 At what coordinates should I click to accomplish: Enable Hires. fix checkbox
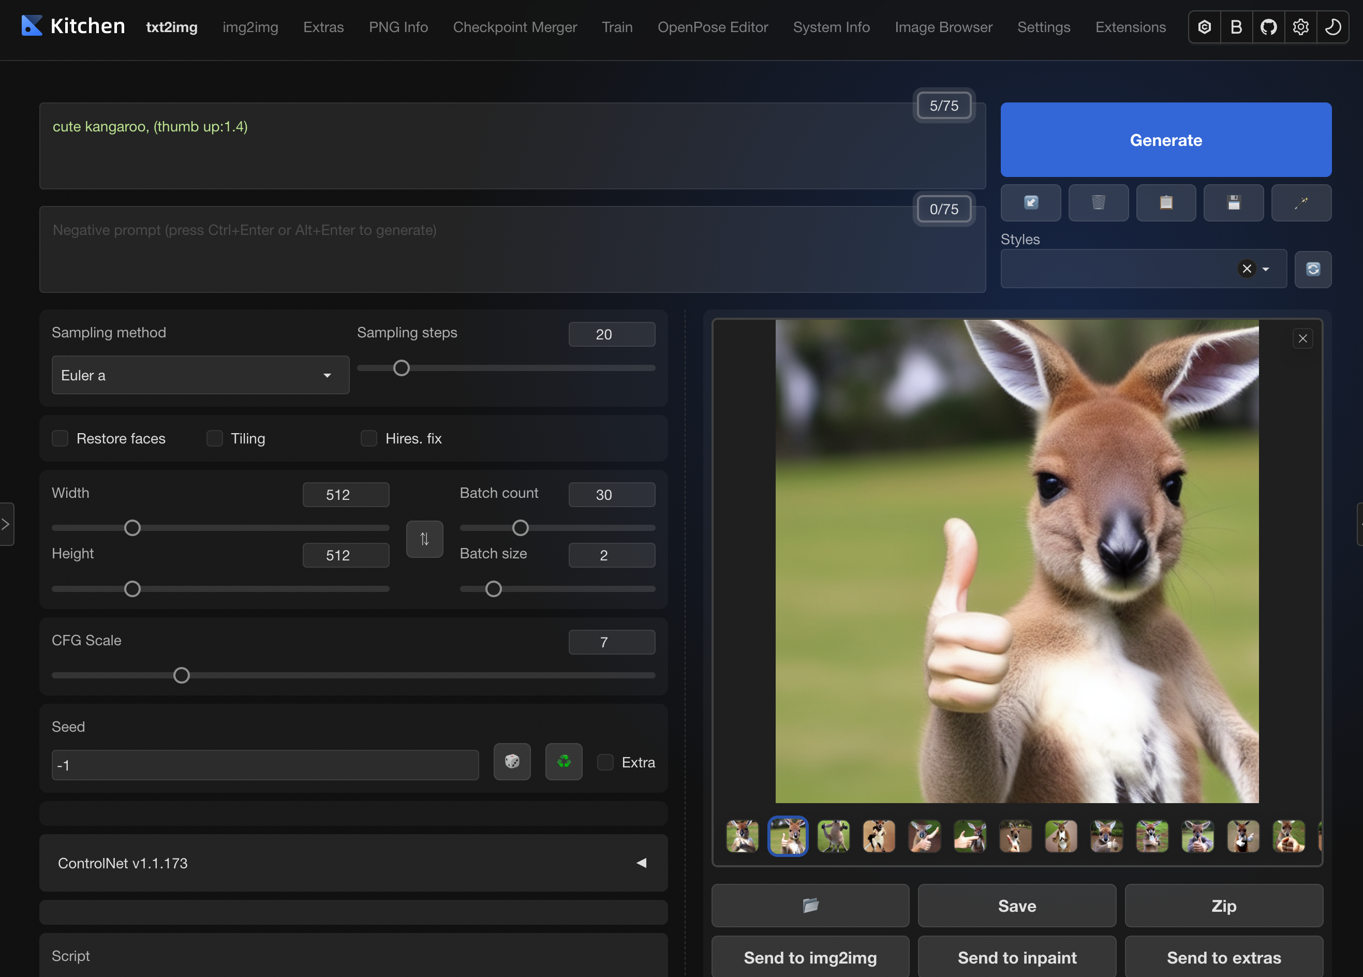tap(369, 439)
